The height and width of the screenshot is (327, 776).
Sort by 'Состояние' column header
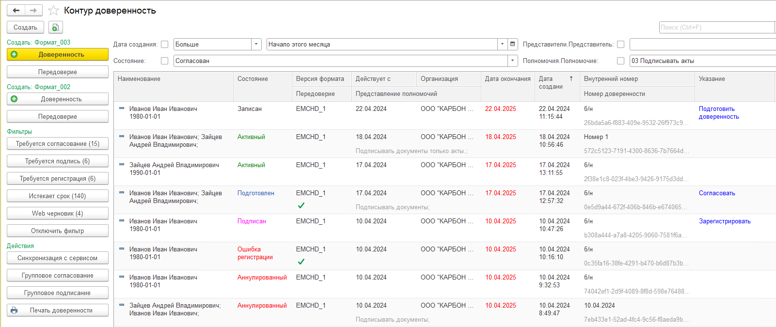click(263, 86)
